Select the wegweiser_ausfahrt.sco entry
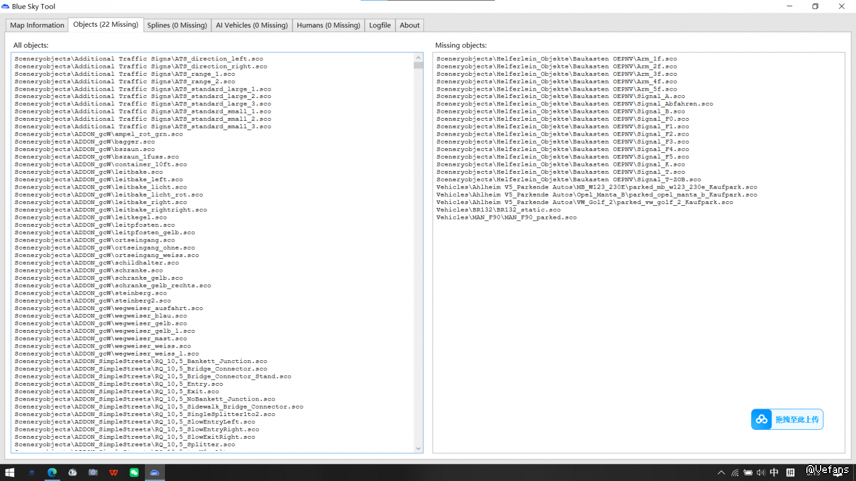 (109, 308)
